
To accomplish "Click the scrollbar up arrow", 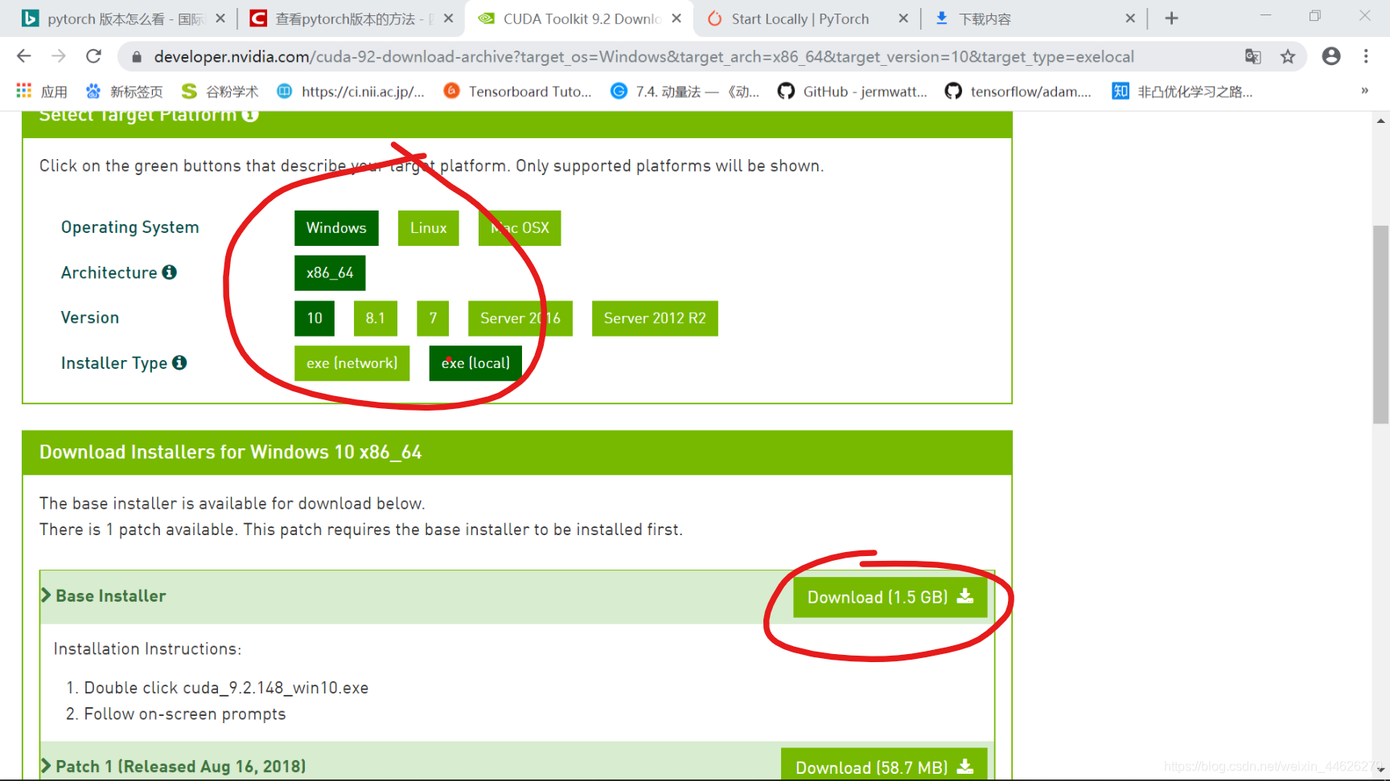I will click(1380, 121).
